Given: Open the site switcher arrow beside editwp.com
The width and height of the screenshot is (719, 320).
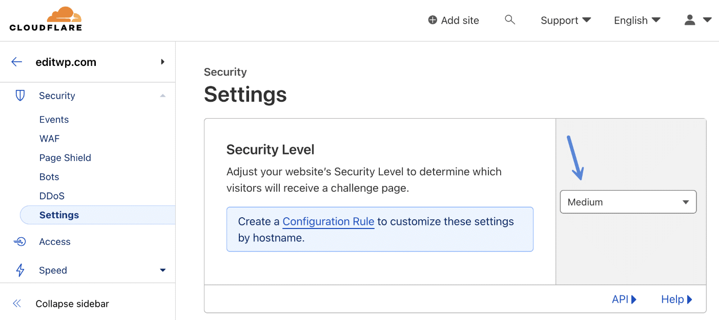Looking at the screenshot, I should click(x=162, y=61).
